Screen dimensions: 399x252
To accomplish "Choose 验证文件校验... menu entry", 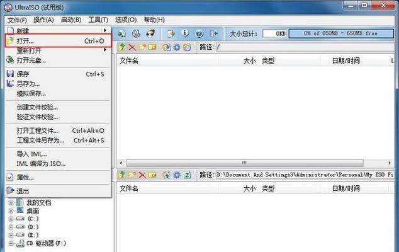I will [58, 117].
